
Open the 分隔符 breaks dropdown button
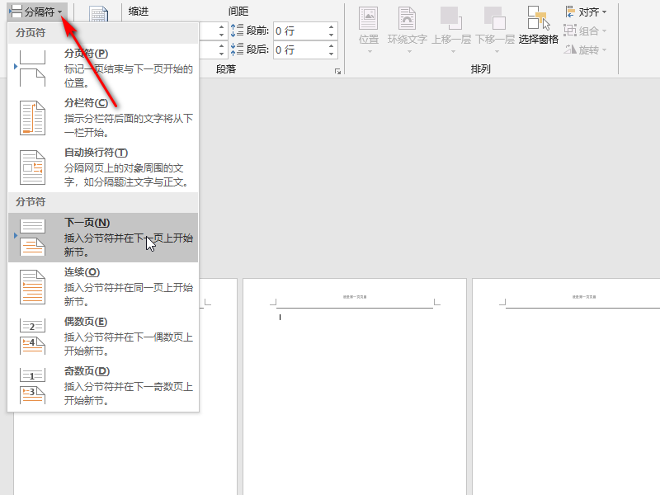(x=36, y=12)
